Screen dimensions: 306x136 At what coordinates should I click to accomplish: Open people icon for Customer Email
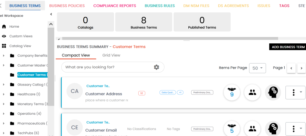coord(252,129)
